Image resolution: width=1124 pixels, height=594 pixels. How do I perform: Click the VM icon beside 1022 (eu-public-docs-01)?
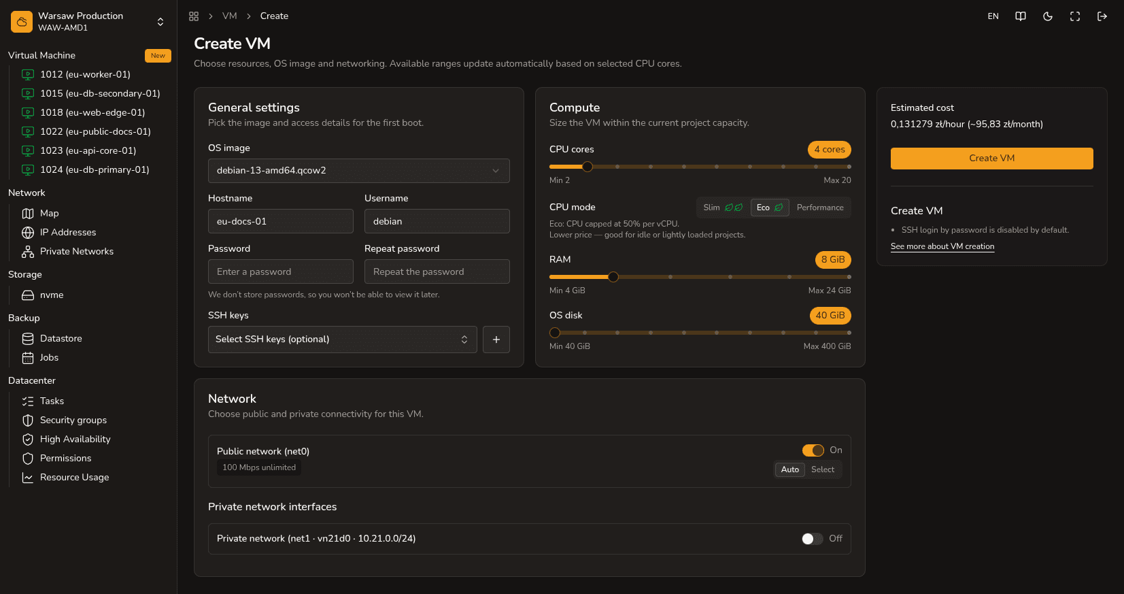pos(28,131)
